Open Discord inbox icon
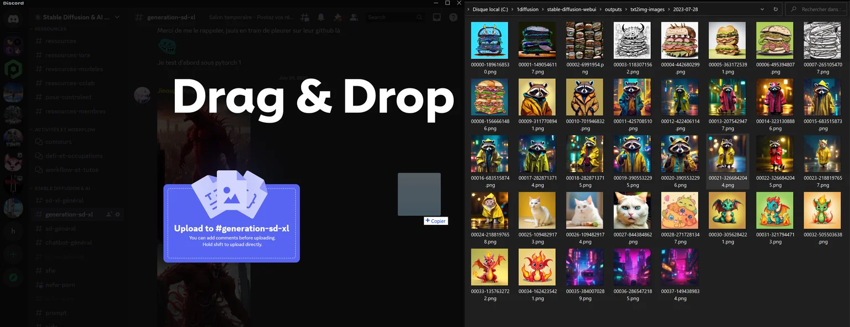 [437, 17]
